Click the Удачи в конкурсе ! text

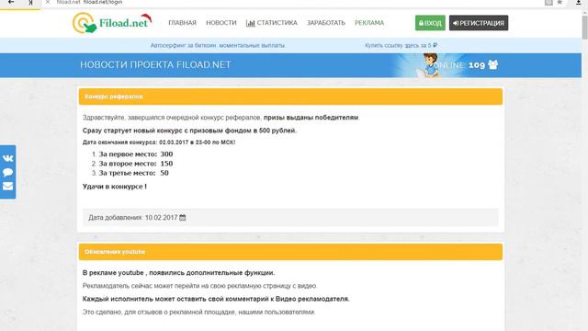click(115, 187)
